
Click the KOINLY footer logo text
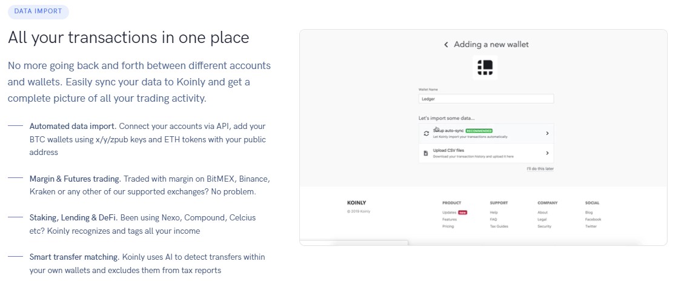tap(356, 203)
